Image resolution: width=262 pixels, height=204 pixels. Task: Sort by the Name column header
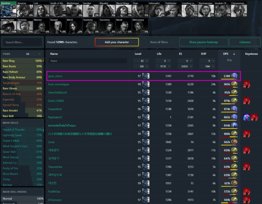coord(54,54)
